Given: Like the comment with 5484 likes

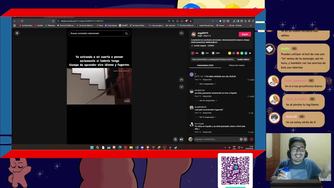Looking at the screenshot, I should (248, 80).
